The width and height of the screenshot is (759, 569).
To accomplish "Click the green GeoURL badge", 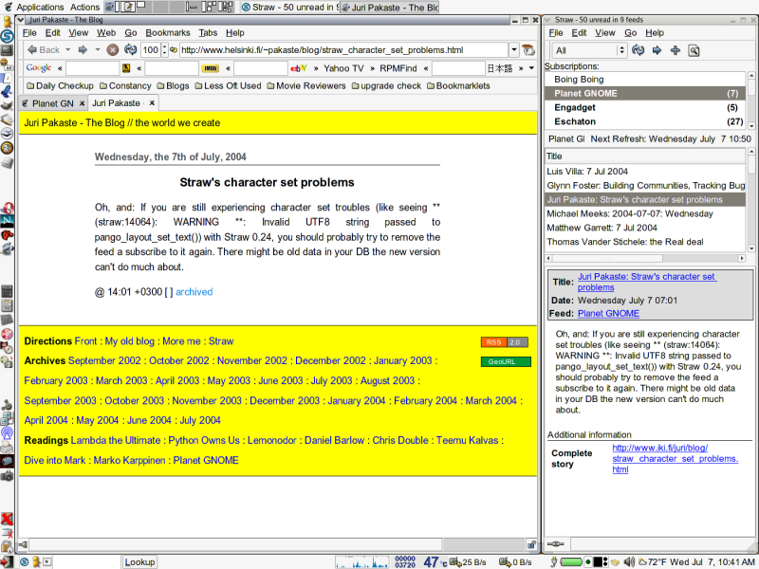I will point(506,361).
